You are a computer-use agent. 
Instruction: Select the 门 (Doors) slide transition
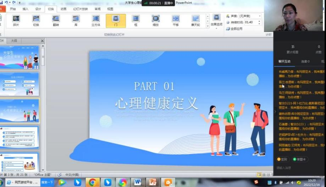tap(116, 21)
